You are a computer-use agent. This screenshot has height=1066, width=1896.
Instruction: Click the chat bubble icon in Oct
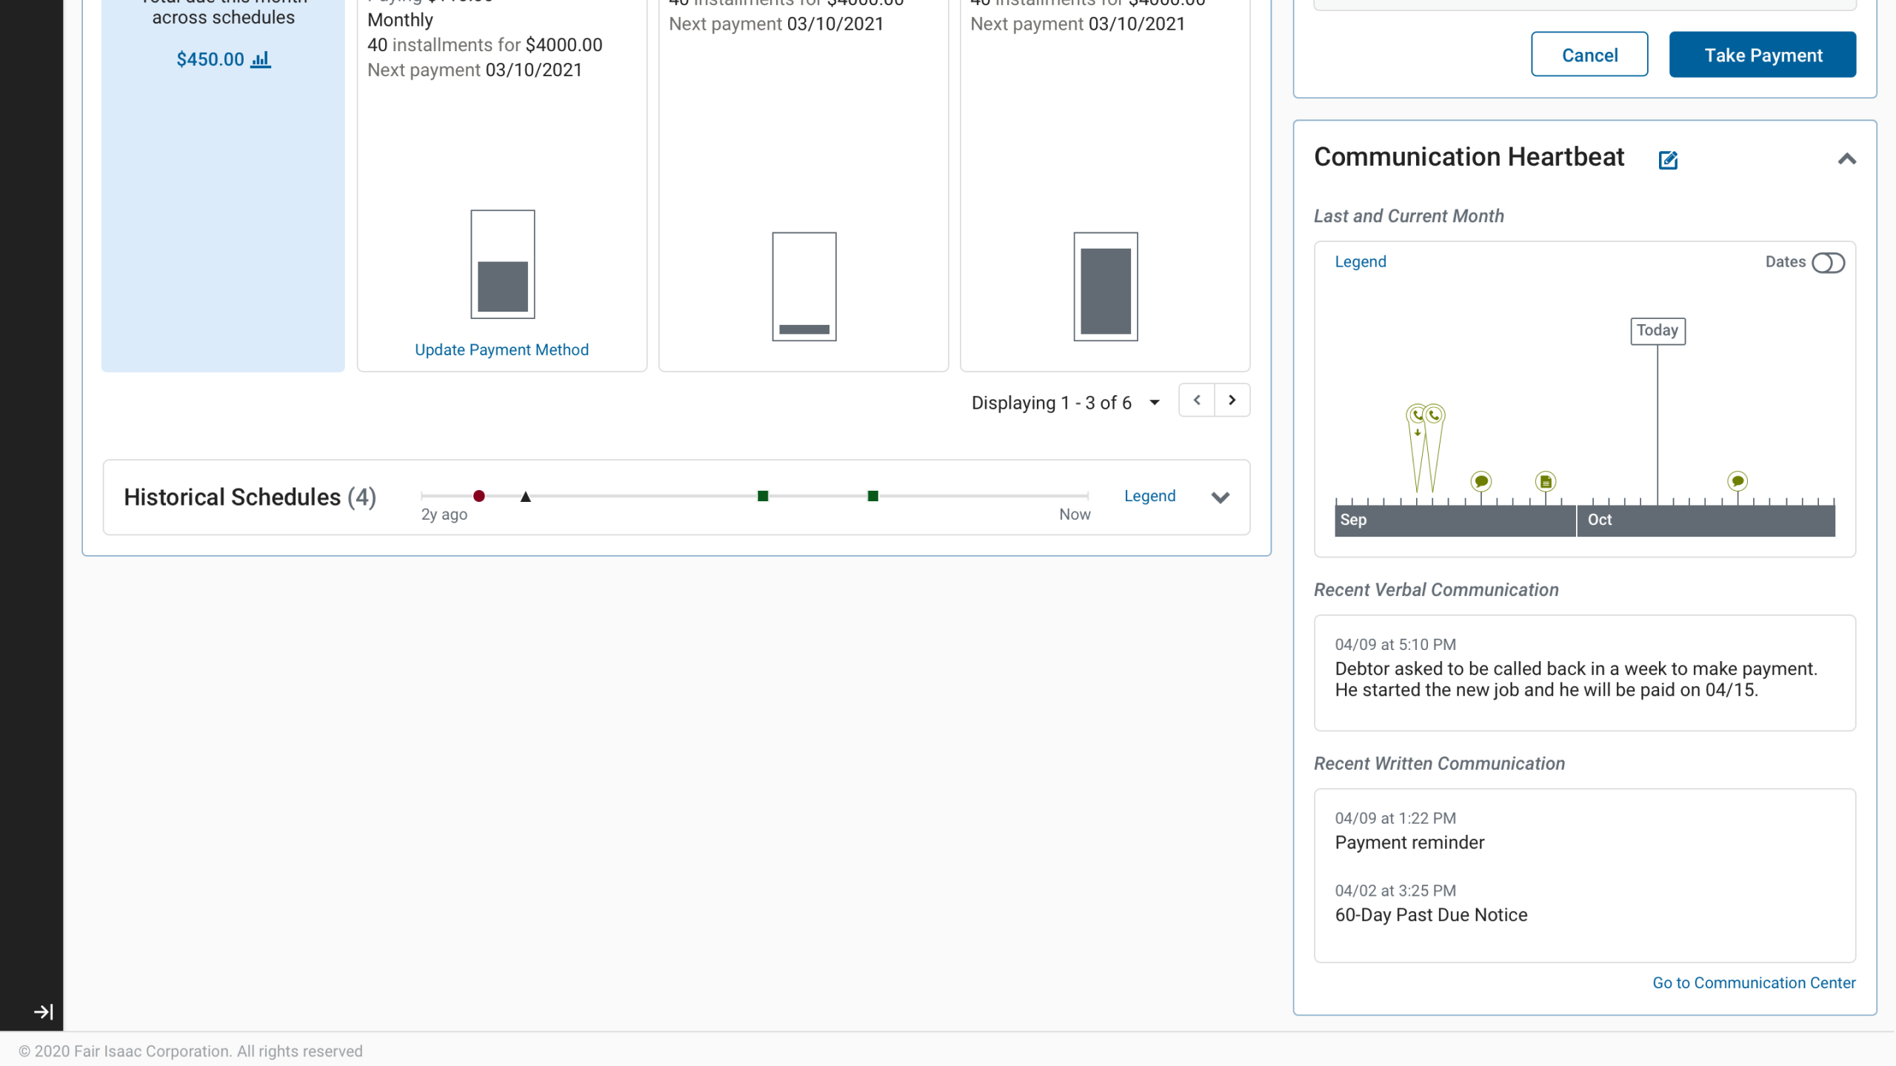pos(1738,481)
